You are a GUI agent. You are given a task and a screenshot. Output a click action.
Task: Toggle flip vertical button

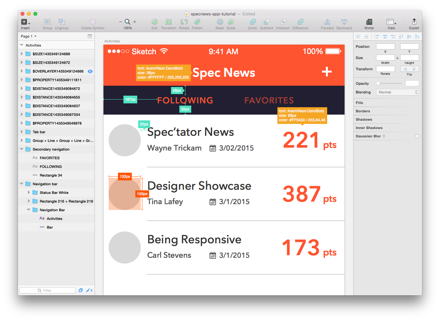(414, 69)
